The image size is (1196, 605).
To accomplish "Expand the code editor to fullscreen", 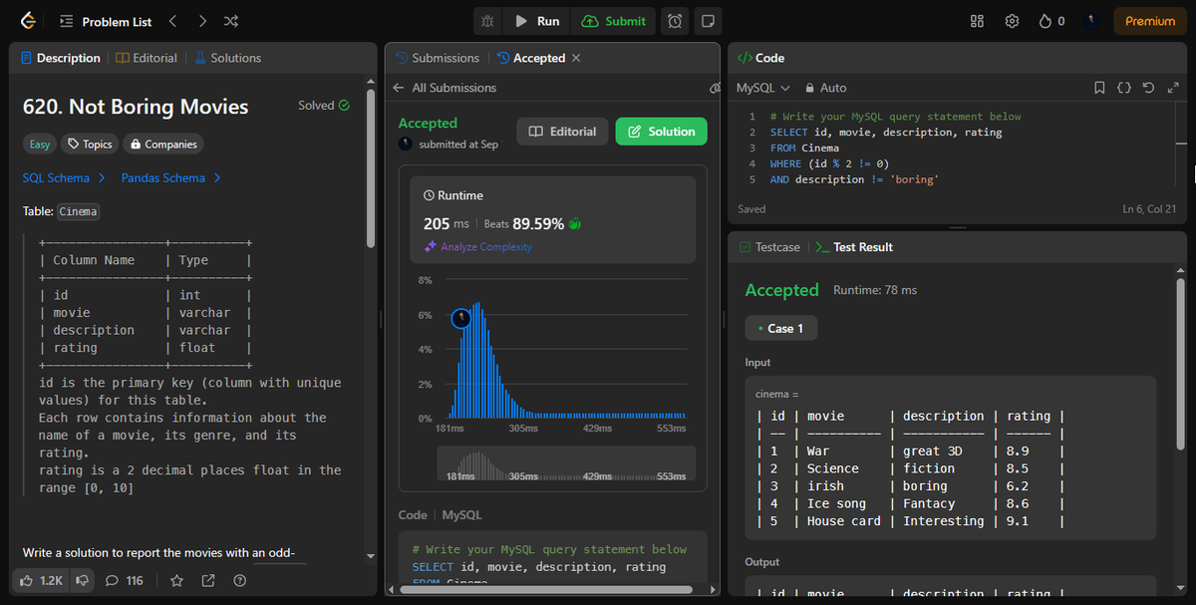I will [1173, 88].
